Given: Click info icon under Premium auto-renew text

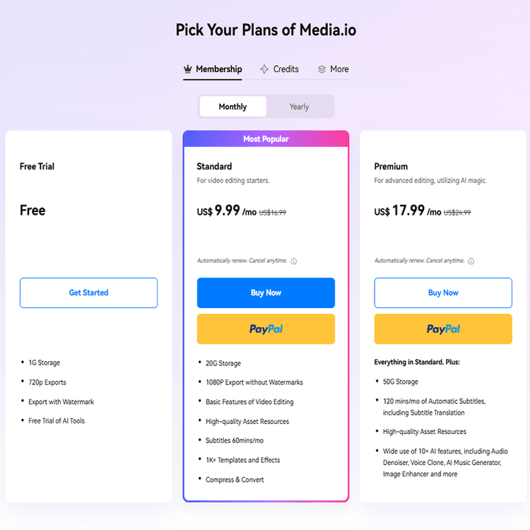Looking at the screenshot, I should coord(471,261).
